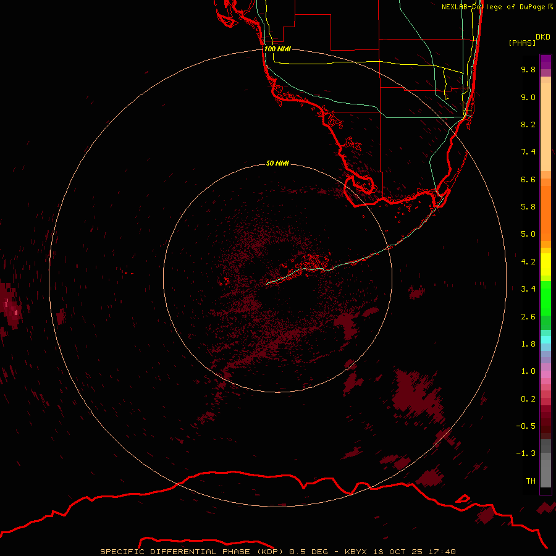Click the bright green band of the color bar

(545, 298)
